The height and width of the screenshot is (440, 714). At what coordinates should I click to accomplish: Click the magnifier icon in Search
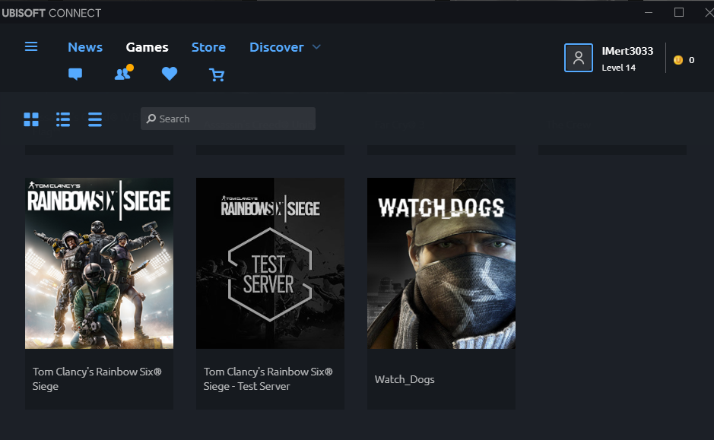point(151,119)
